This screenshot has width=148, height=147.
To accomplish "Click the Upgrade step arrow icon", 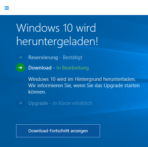I will tap(20, 103).
